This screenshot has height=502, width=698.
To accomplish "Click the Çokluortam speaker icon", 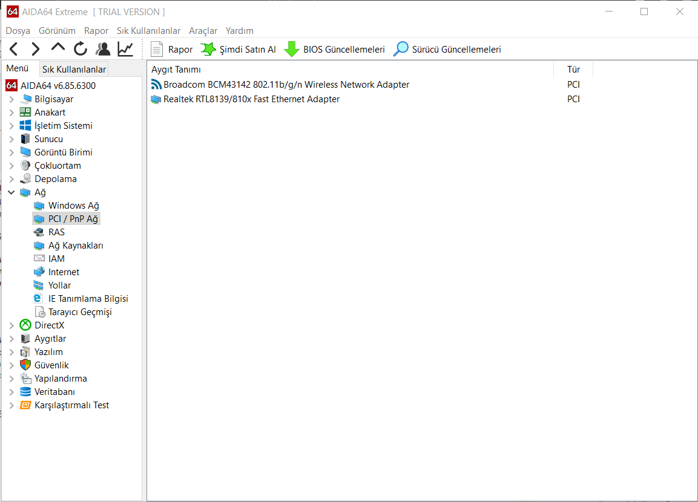I will (x=25, y=165).
